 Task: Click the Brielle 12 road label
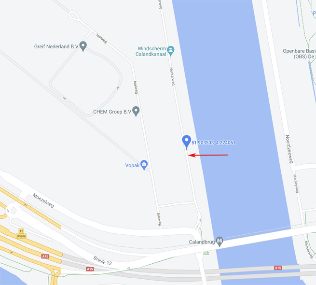point(102,260)
